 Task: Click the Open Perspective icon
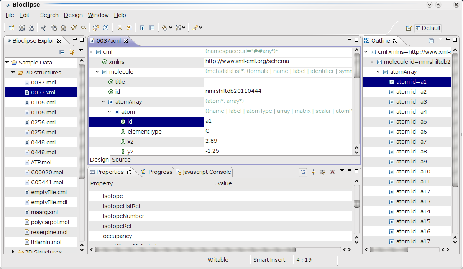[x=409, y=28]
